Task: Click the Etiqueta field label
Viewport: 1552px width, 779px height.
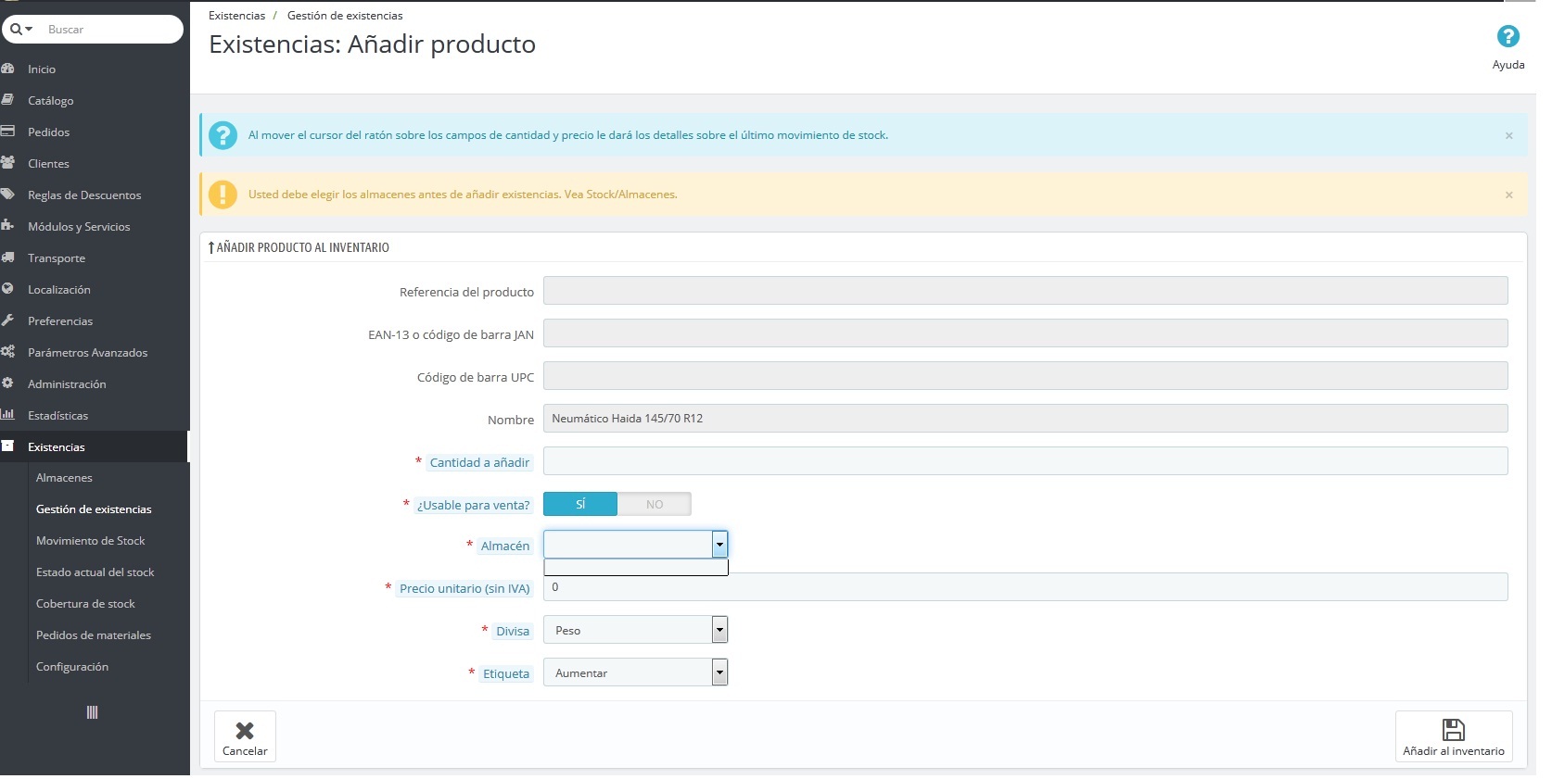Action: pyautogui.click(x=506, y=674)
